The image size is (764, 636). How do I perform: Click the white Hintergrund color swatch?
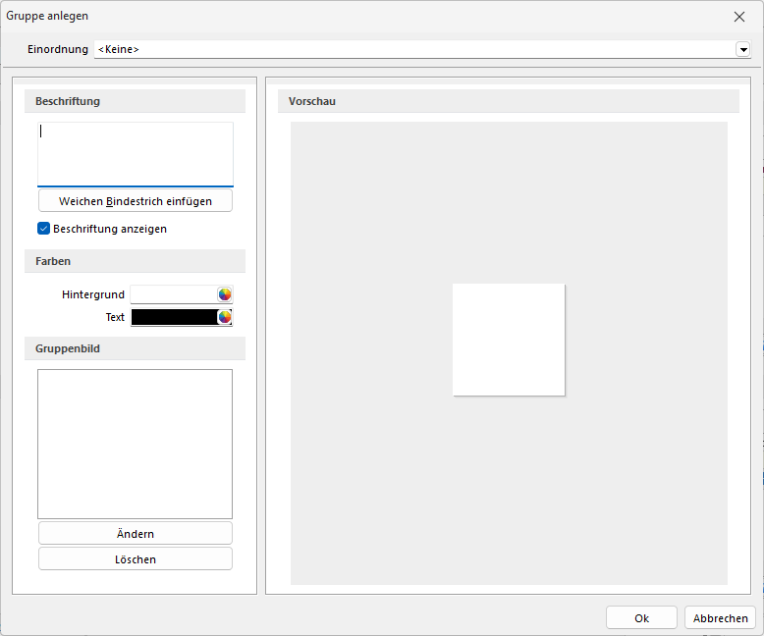[x=174, y=294]
